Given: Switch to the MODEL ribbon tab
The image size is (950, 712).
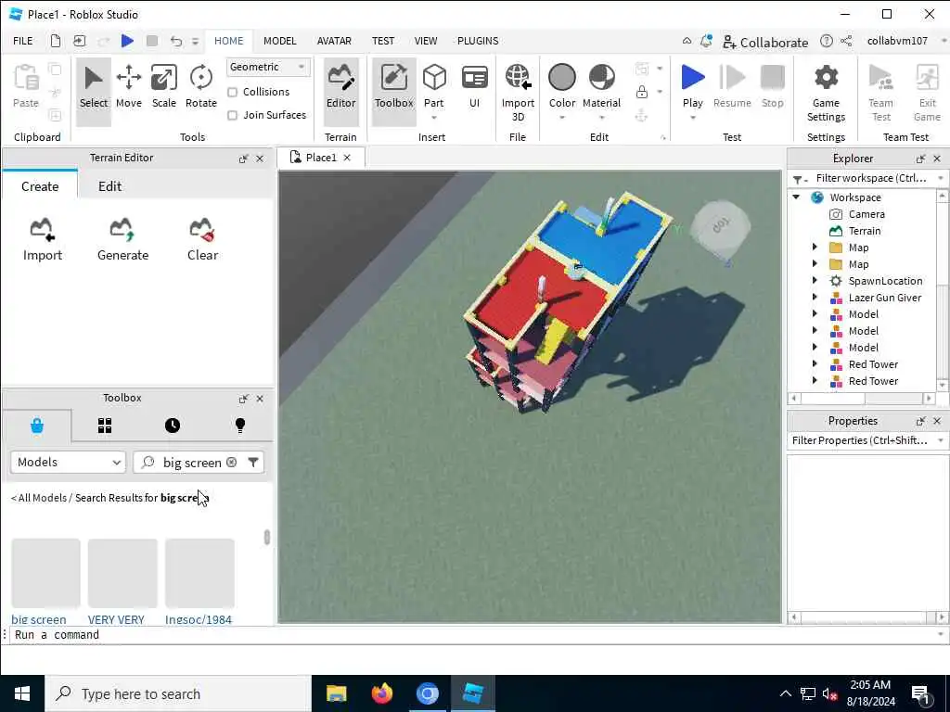Looking at the screenshot, I should point(279,41).
